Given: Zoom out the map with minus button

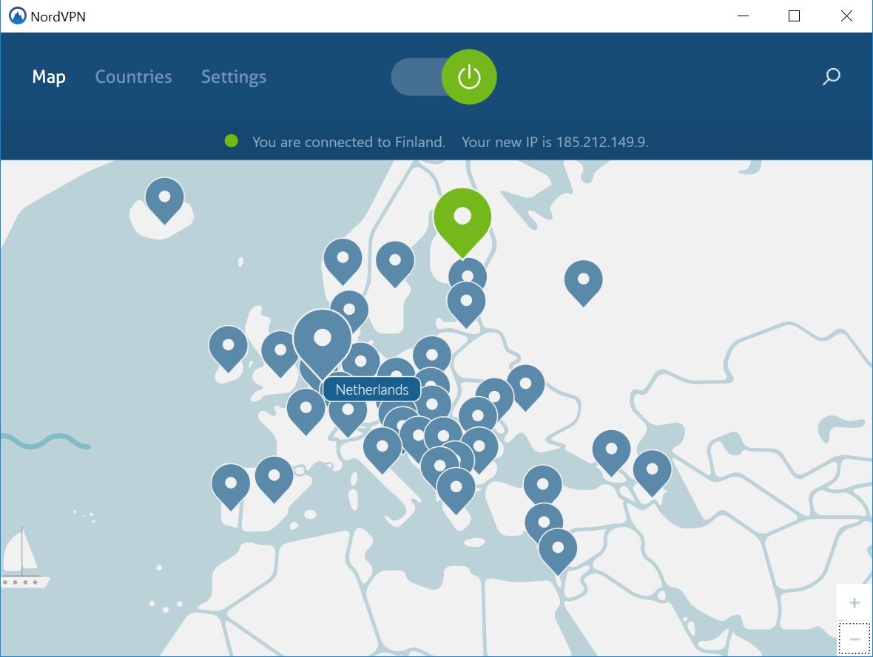Looking at the screenshot, I should coord(855,639).
